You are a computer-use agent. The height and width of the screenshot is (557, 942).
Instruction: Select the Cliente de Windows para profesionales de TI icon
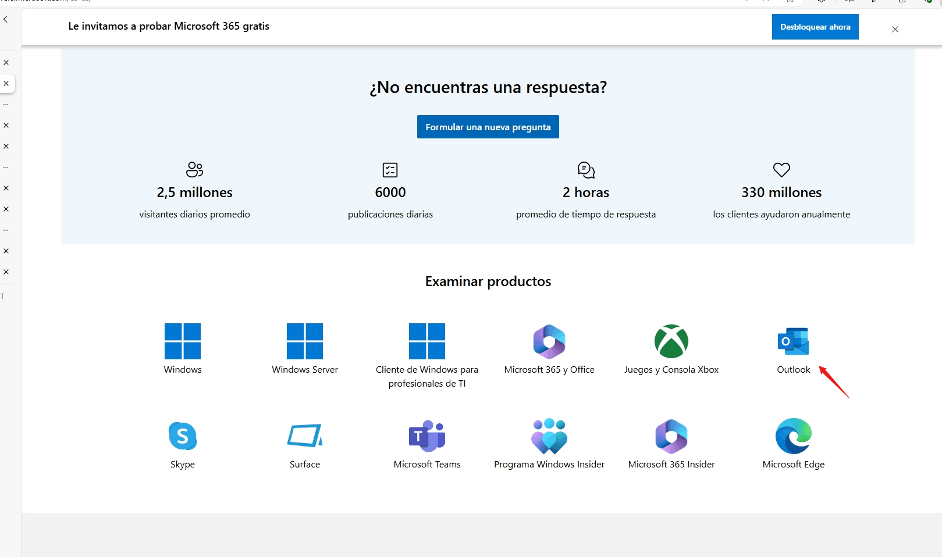(x=427, y=341)
